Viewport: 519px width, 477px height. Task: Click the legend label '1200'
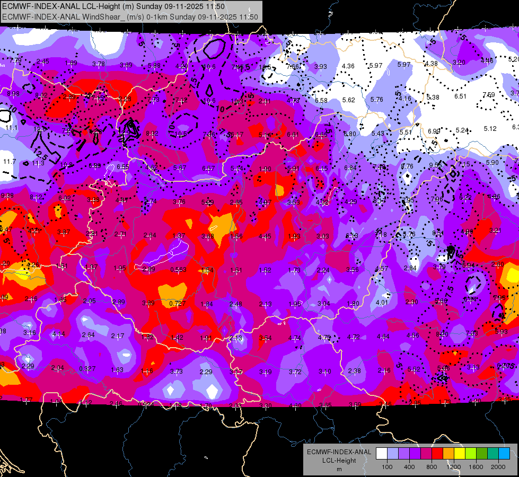coord(453,467)
